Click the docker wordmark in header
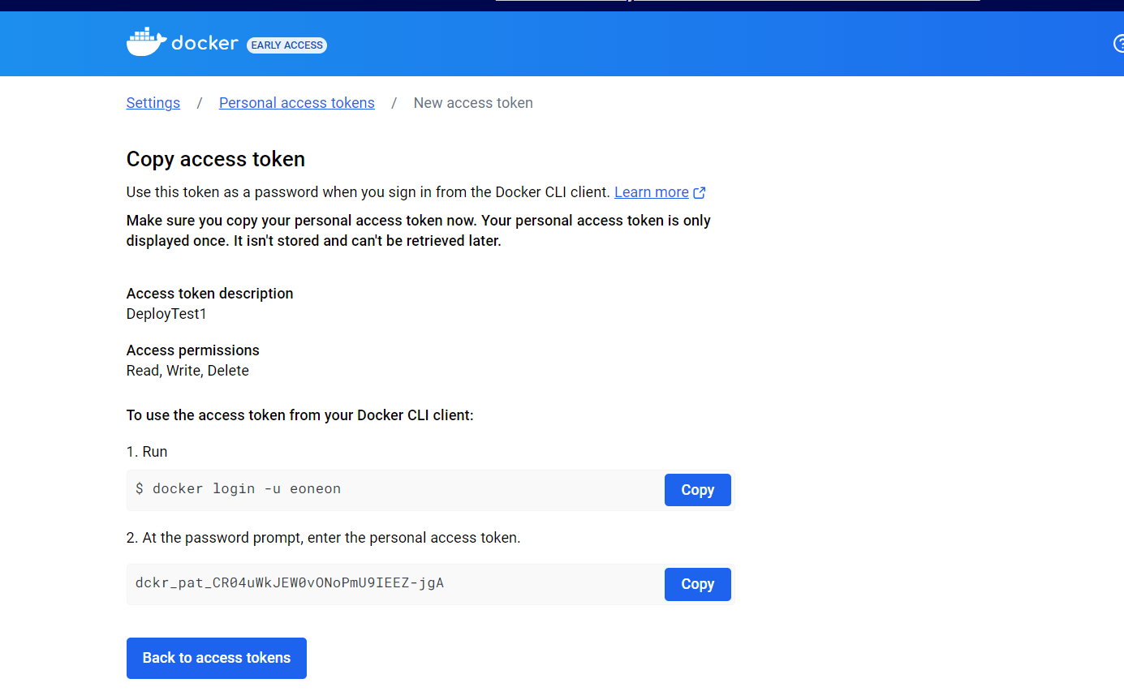This screenshot has width=1124, height=696. coord(205,43)
